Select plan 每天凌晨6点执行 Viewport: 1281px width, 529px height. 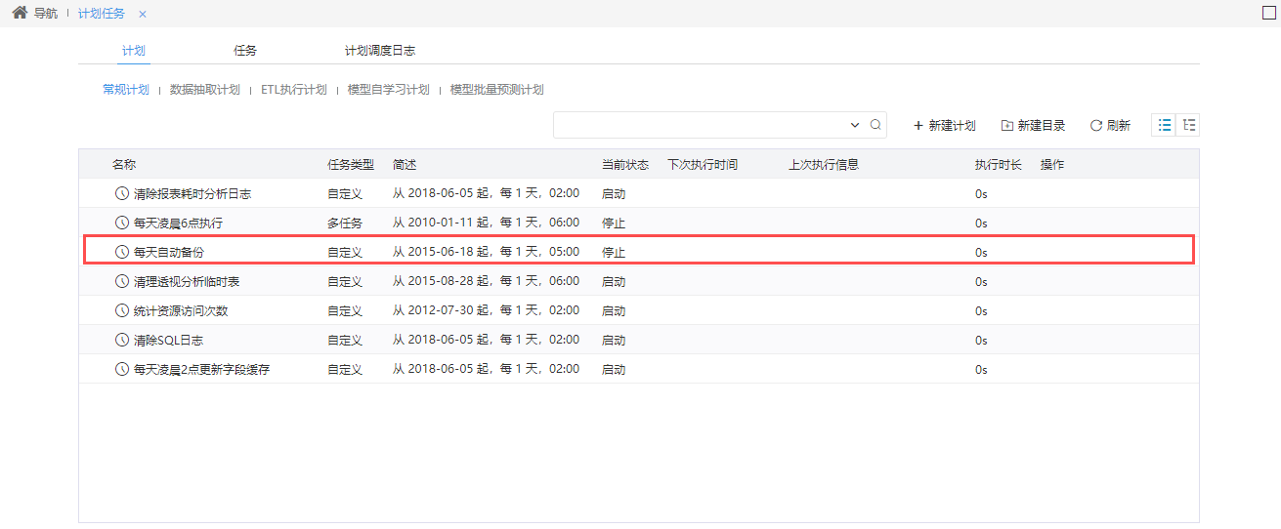coord(178,223)
